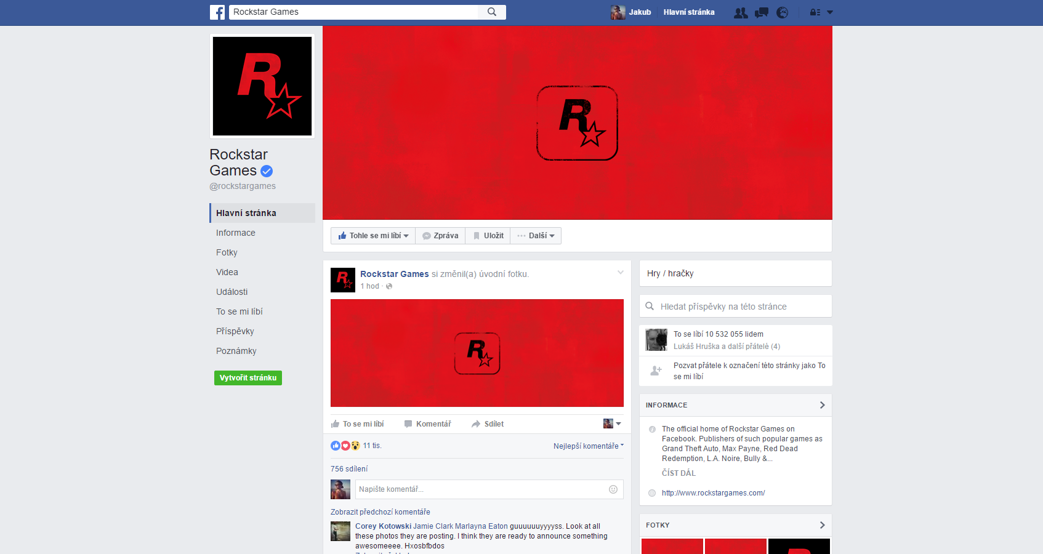Toggle Uložit to save the page

click(487, 235)
